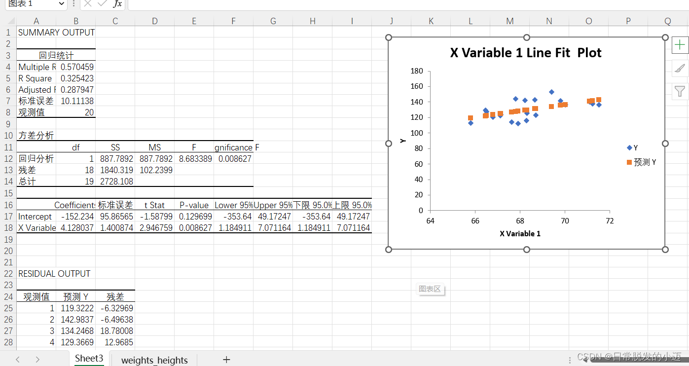Select predicted Y value 129.3669
Screen dimensions: 689x366
[75, 342]
